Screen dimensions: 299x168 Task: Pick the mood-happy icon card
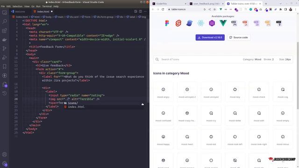click(x=163, y=139)
